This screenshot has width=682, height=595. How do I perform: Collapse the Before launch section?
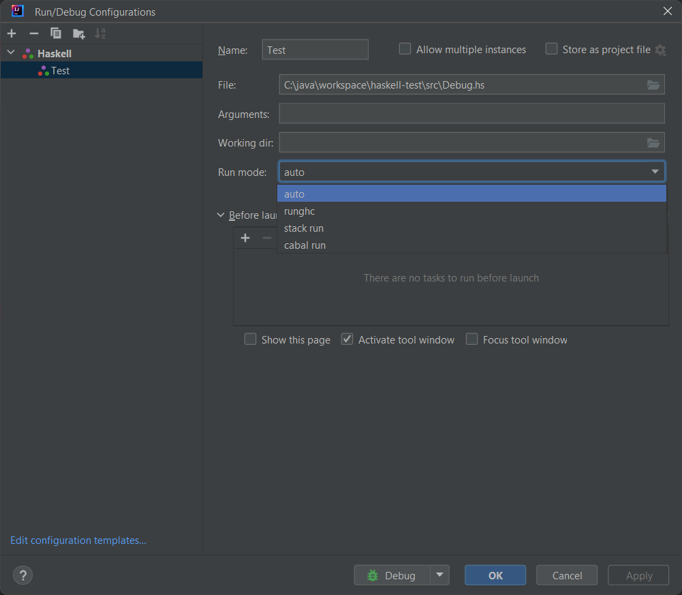(221, 215)
